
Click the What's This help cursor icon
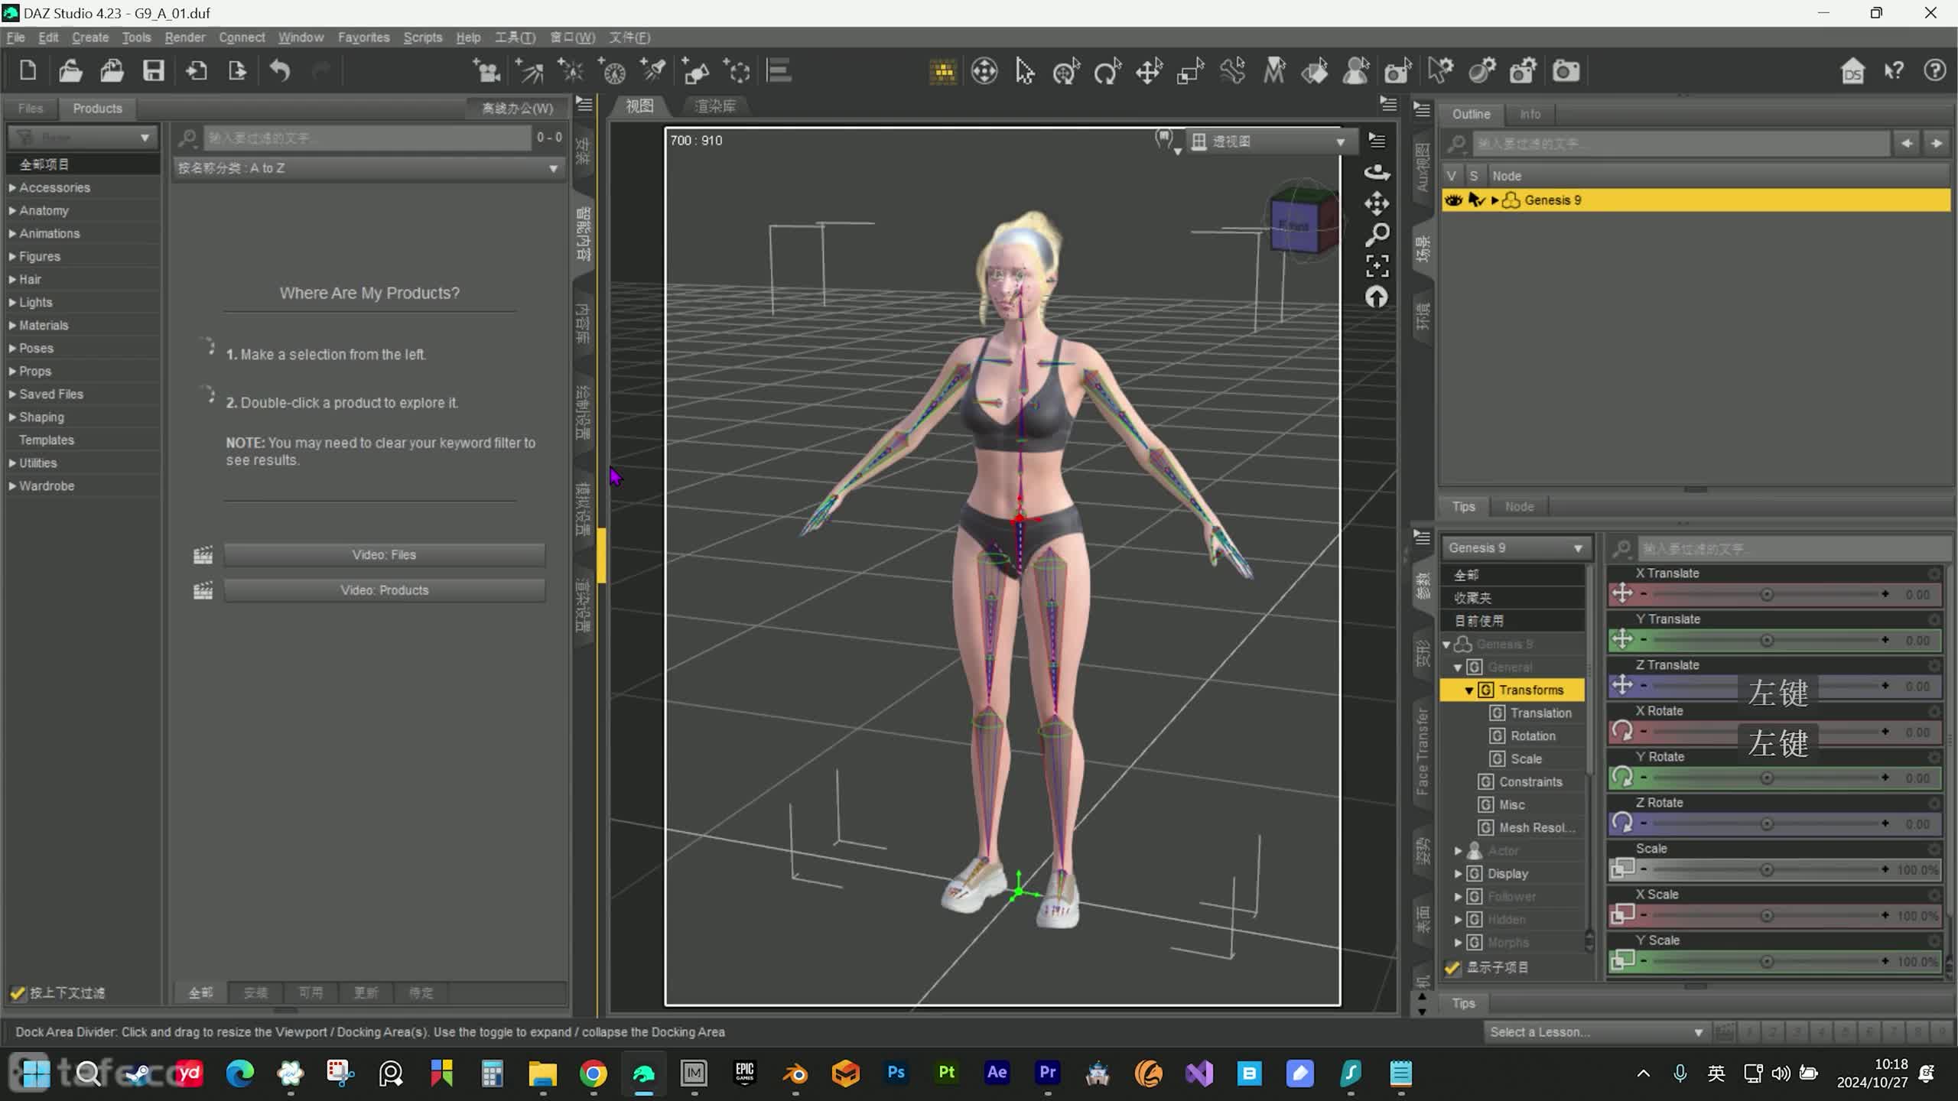[x=1894, y=71]
